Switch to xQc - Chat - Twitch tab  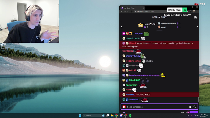tap(132, 8)
